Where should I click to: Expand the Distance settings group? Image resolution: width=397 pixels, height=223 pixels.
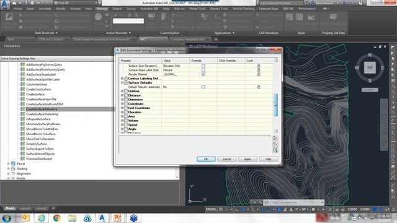point(122,95)
